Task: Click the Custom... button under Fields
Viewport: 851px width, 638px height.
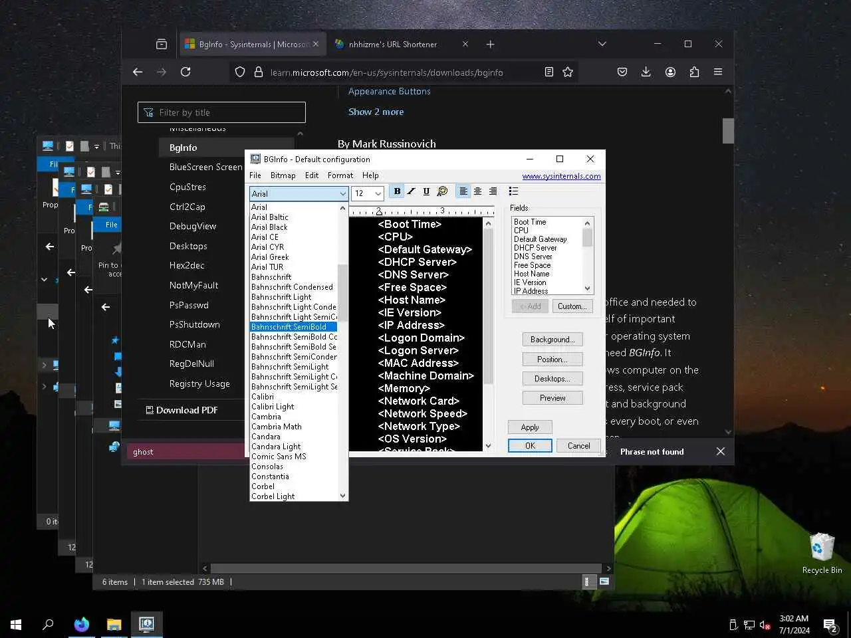Action: pyautogui.click(x=572, y=306)
